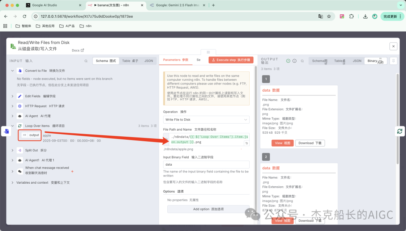Download binary data of item 2

[x=310, y=220]
